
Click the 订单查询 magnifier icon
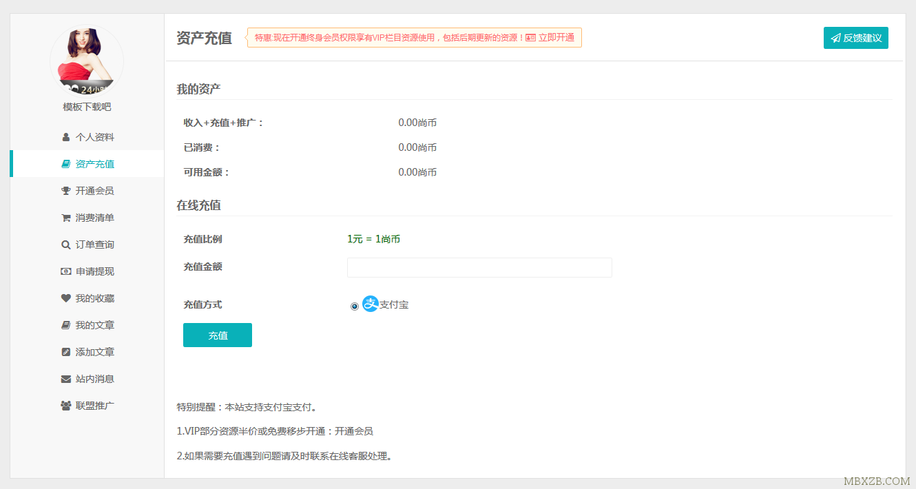[x=65, y=244]
